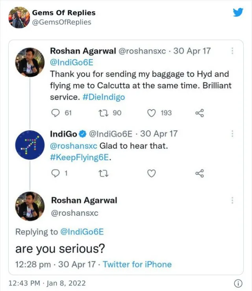Open more options on 'are you serious?' tweet
This screenshot has width=252, height=291.
(232, 200)
